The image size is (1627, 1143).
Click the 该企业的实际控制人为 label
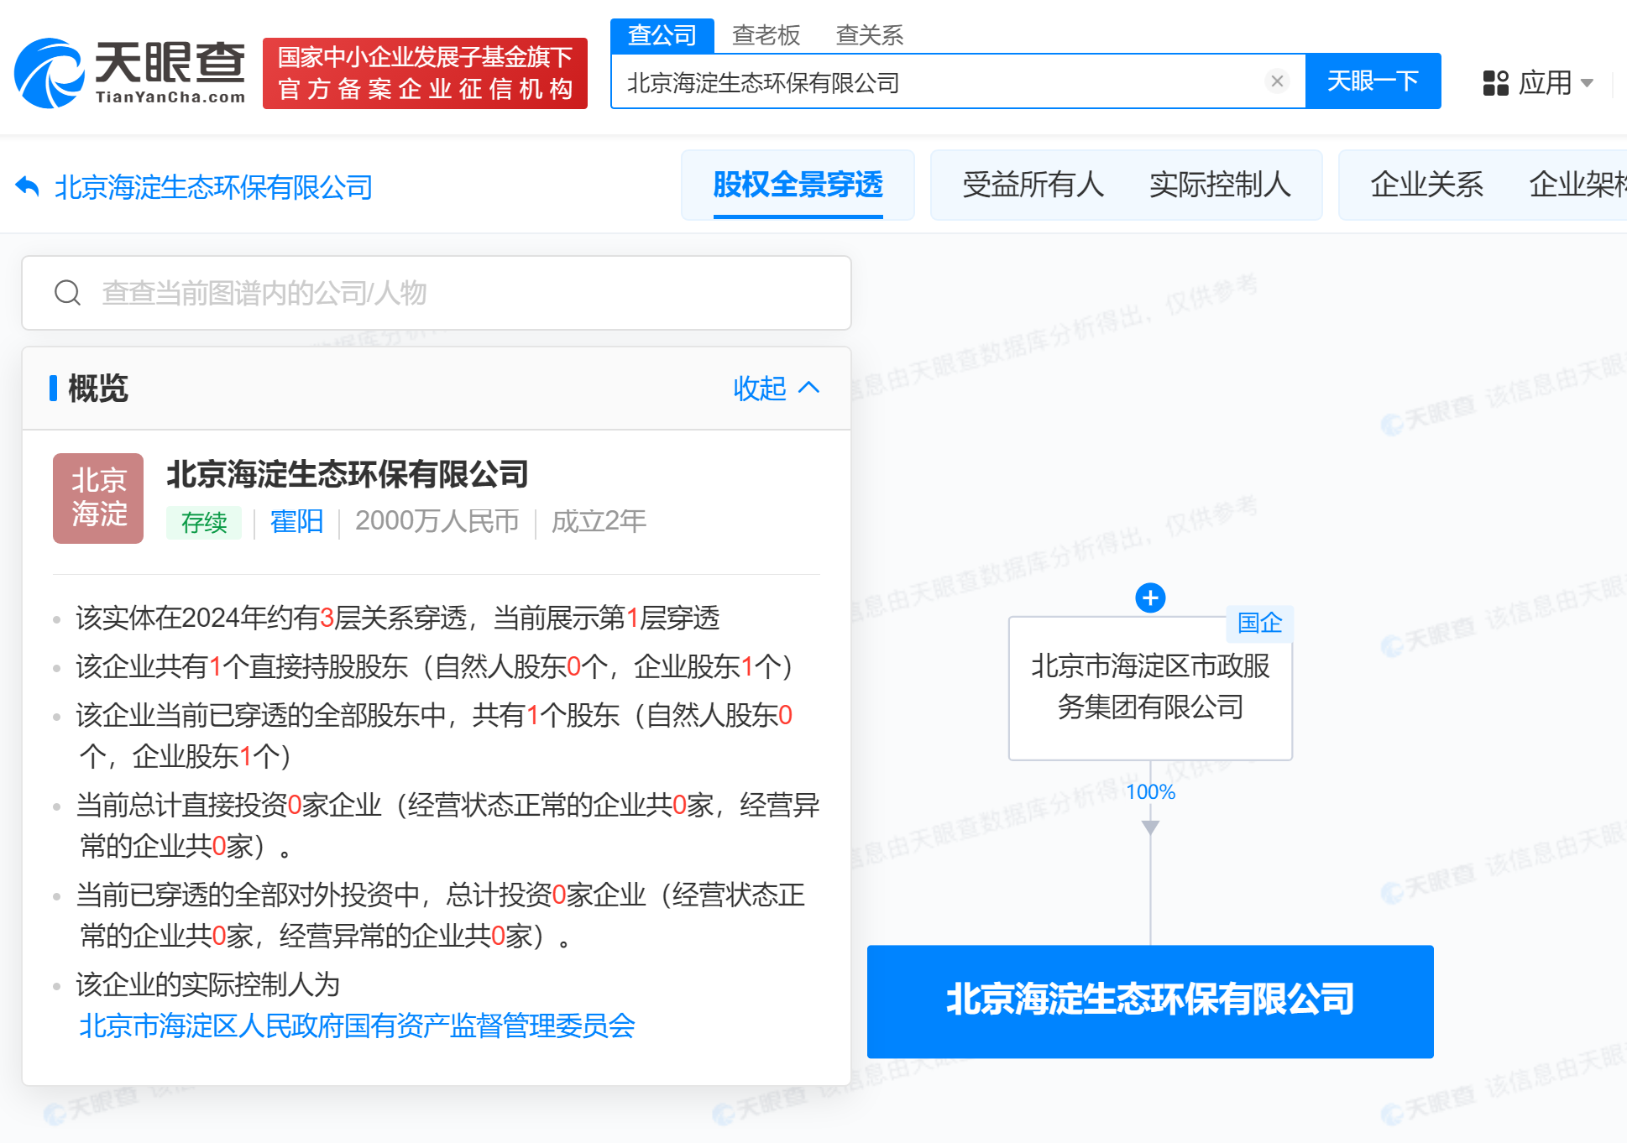point(208,984)
